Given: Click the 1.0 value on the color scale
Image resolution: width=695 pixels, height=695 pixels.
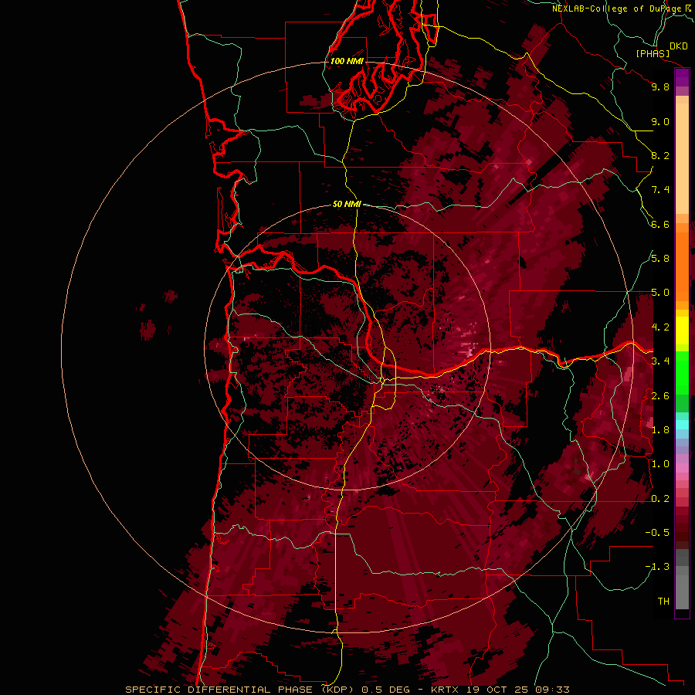Looking at the screenshot, I should 660,464.
